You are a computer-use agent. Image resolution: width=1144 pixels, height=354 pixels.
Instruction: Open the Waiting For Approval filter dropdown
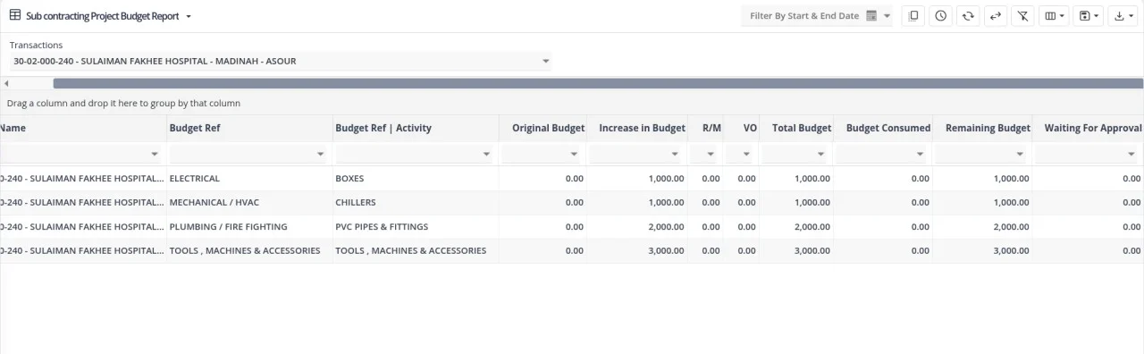(x=1131, y=154)
